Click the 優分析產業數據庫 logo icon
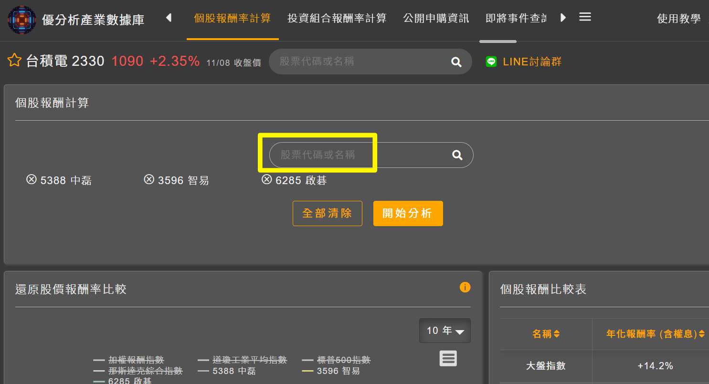709x384 pixels. tap(21, 19)
